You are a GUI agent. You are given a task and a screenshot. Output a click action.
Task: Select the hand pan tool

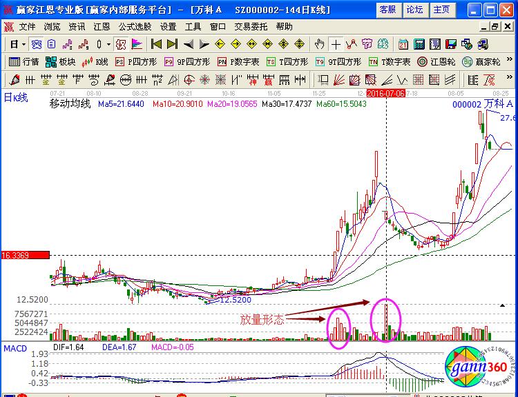(319, 44)
